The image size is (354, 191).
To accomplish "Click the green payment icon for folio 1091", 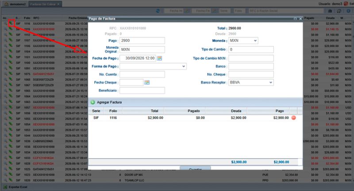I will 11,68.
